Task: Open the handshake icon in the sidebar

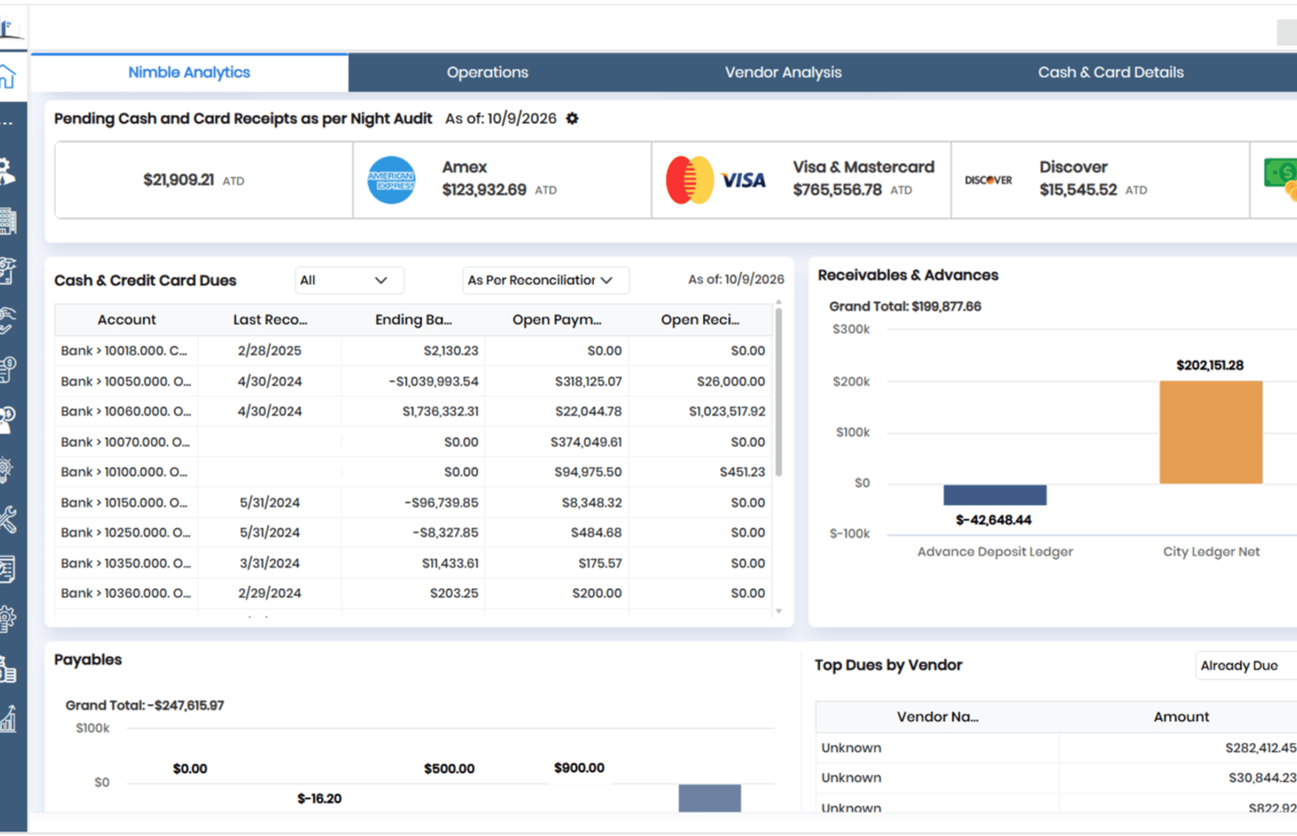Action: tap(7, 321)
